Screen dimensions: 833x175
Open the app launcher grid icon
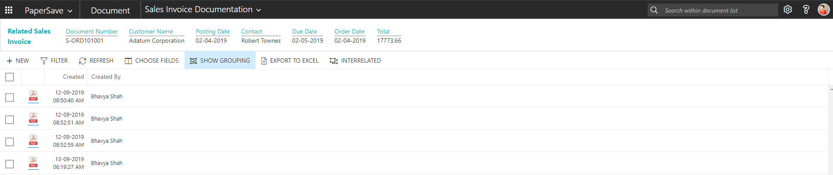pyautogui.click(x=9, y=10)
